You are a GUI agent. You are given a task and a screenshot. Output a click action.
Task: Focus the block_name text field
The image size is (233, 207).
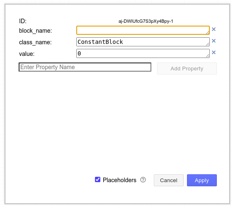pyautogui.click(x=143, y=30)
